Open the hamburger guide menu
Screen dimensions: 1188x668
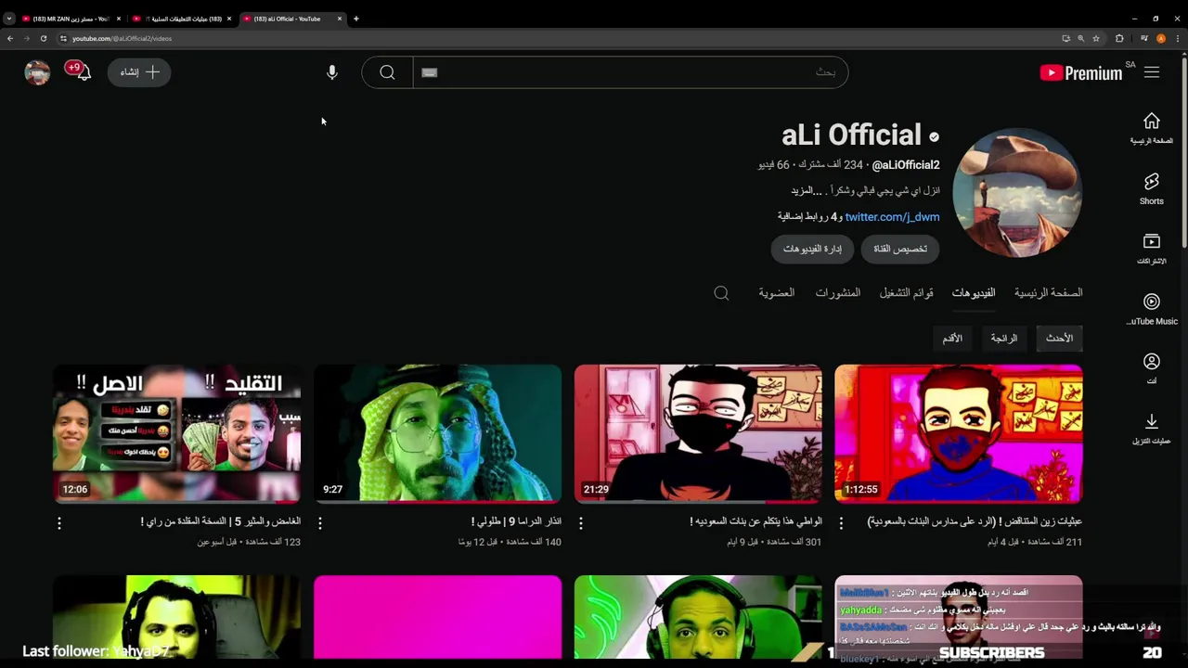click(x=1152, y=72)
